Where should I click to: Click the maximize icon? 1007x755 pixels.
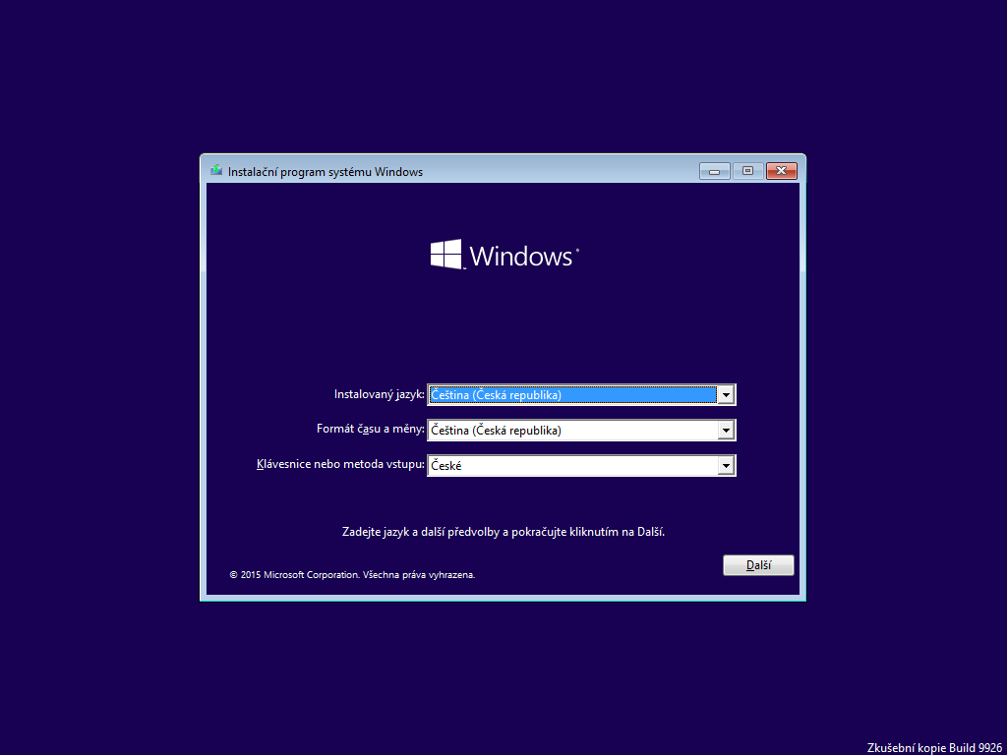(747, 170)
